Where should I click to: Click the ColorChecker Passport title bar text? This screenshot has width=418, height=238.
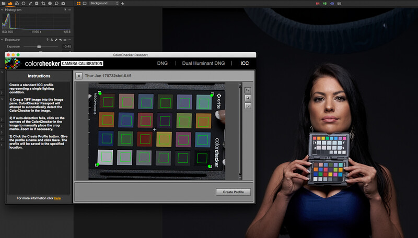pyautogui.click(x=130, y=55)
